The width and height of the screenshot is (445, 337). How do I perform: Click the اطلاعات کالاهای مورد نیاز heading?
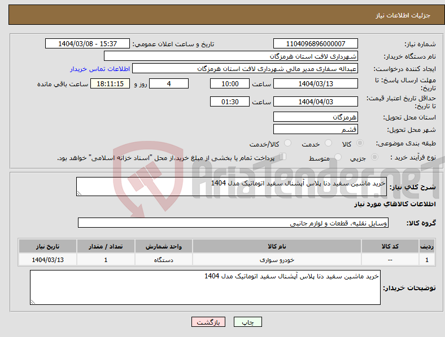395,204
